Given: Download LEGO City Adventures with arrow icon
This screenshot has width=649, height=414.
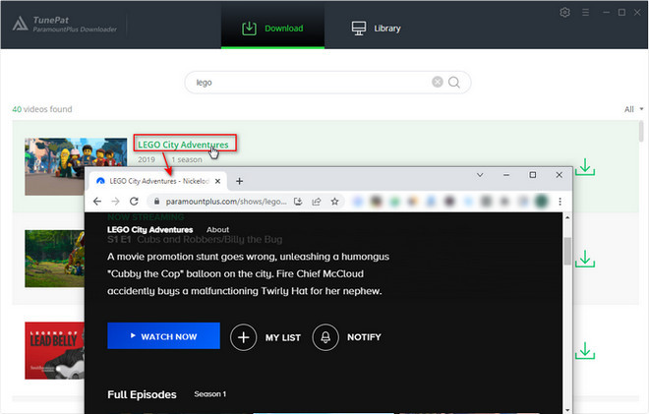Looking at the screenshot, I should (585, 167).
